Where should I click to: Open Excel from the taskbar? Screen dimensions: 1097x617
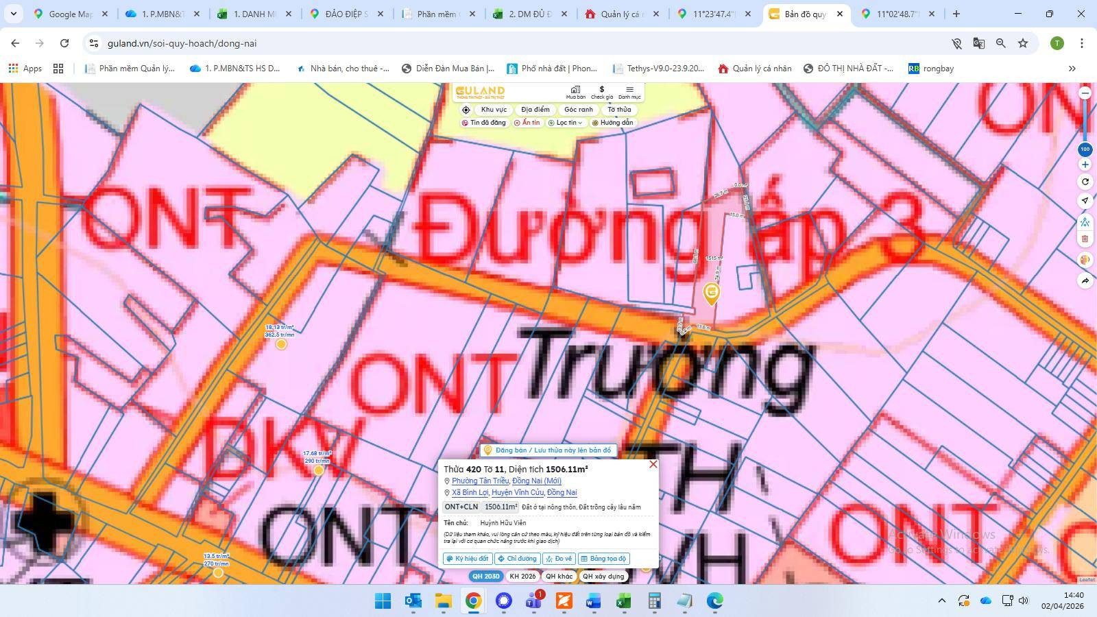623,601
